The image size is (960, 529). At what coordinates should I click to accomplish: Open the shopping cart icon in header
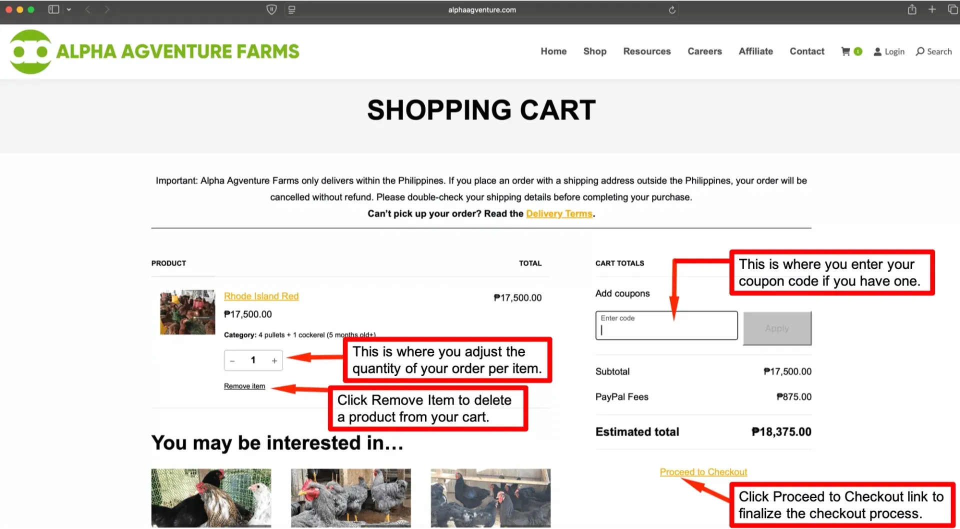(845, 51)
